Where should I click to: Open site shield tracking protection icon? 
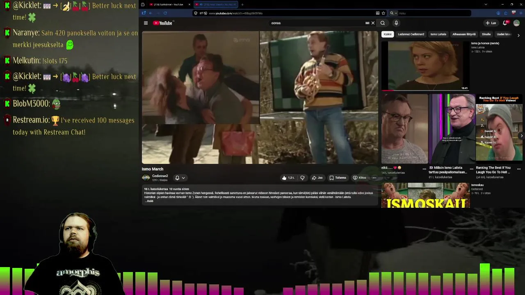[196, 13]
